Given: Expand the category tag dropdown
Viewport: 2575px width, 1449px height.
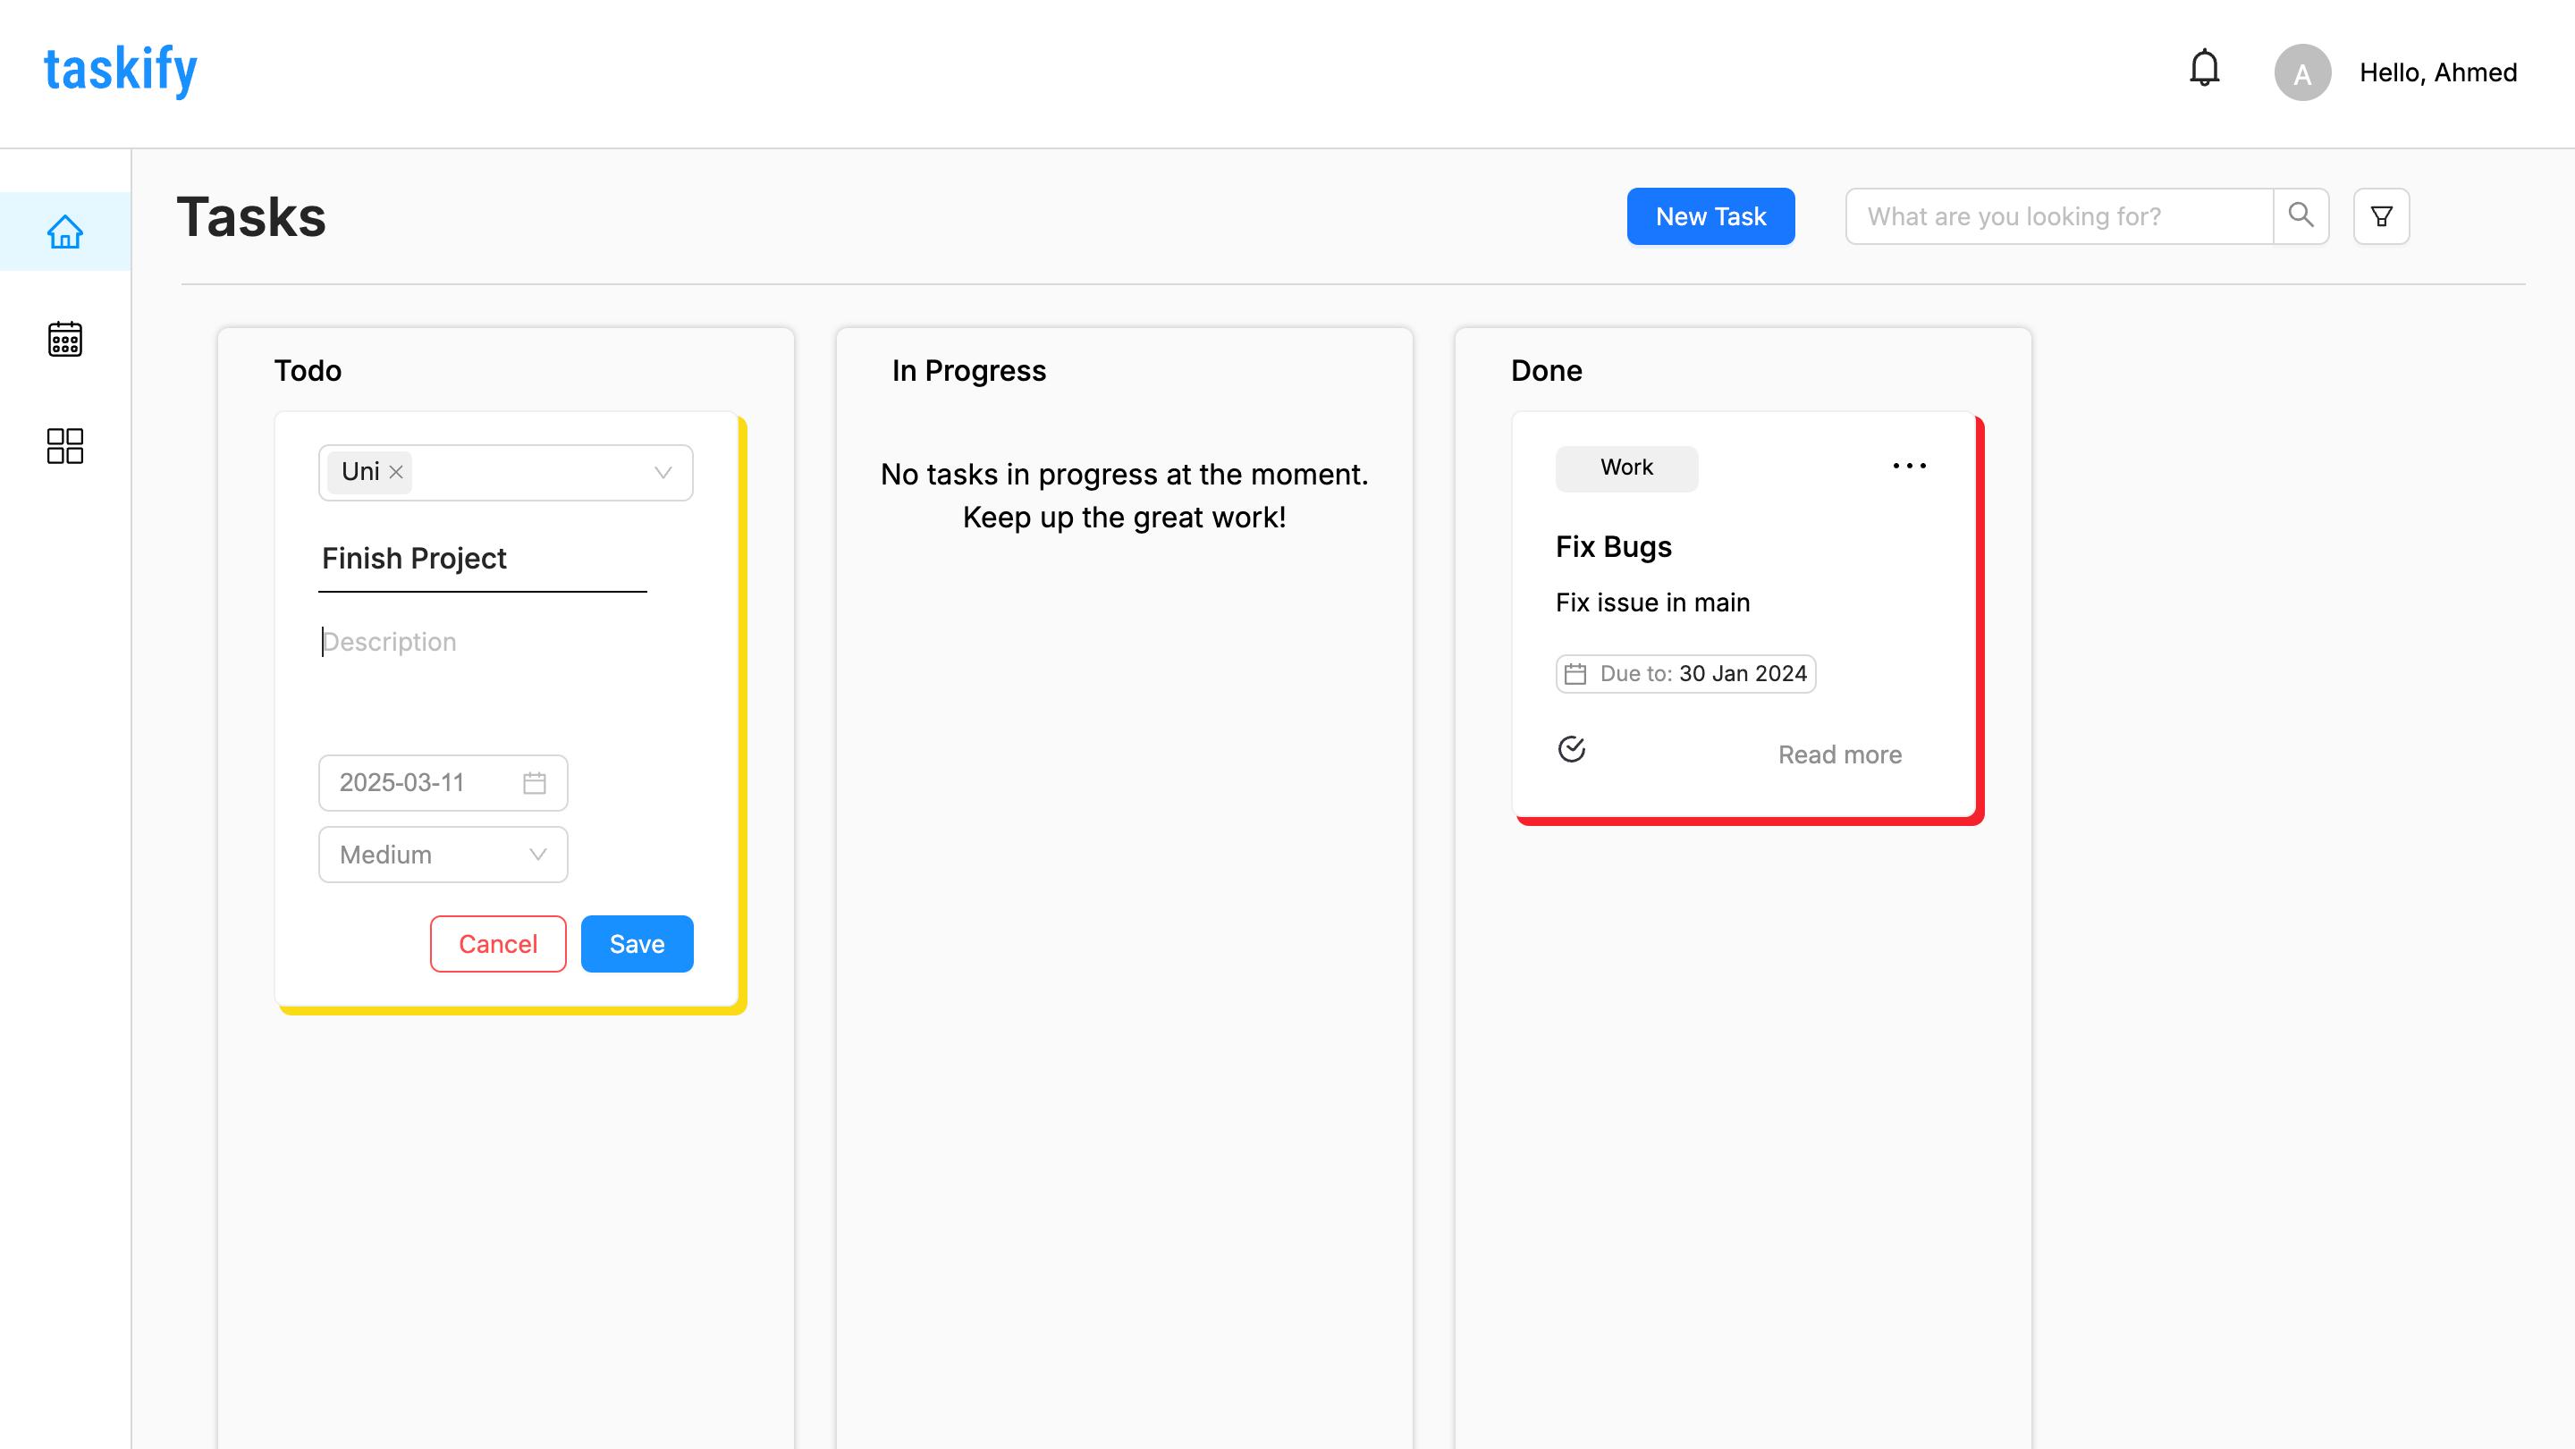Looking at the screenshot, I should 662,472.
